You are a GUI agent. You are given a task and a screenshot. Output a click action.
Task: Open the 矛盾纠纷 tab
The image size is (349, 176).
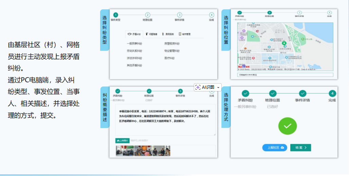pos(134,34)
